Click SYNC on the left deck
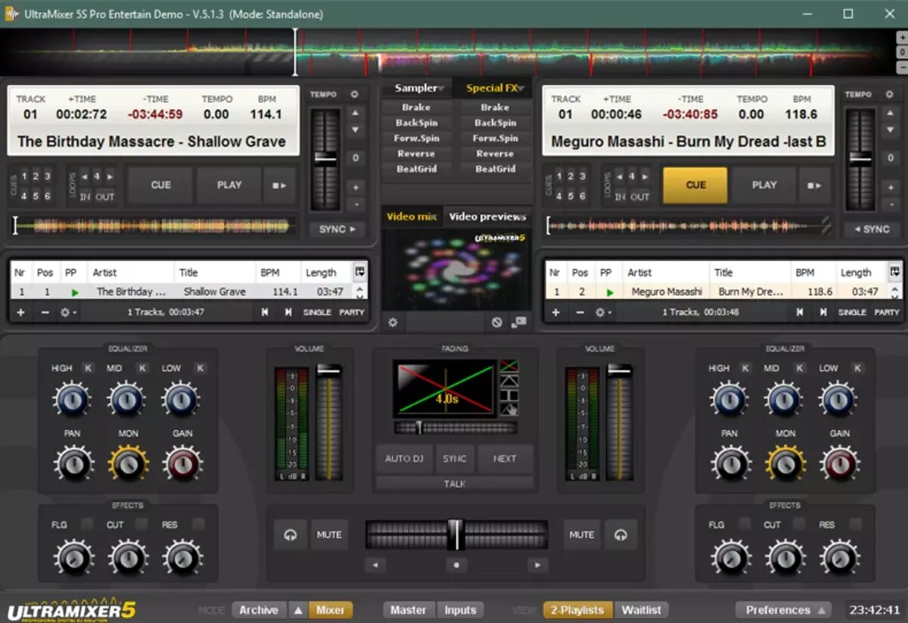The width and height of the screenshot is (908, 623). pyautogui.click(x=337, y=229)
